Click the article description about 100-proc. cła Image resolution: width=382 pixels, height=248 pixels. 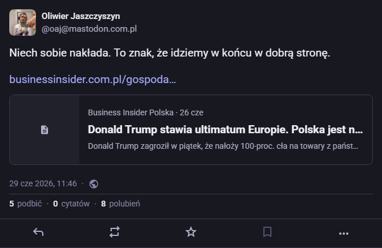coord(223,146)
